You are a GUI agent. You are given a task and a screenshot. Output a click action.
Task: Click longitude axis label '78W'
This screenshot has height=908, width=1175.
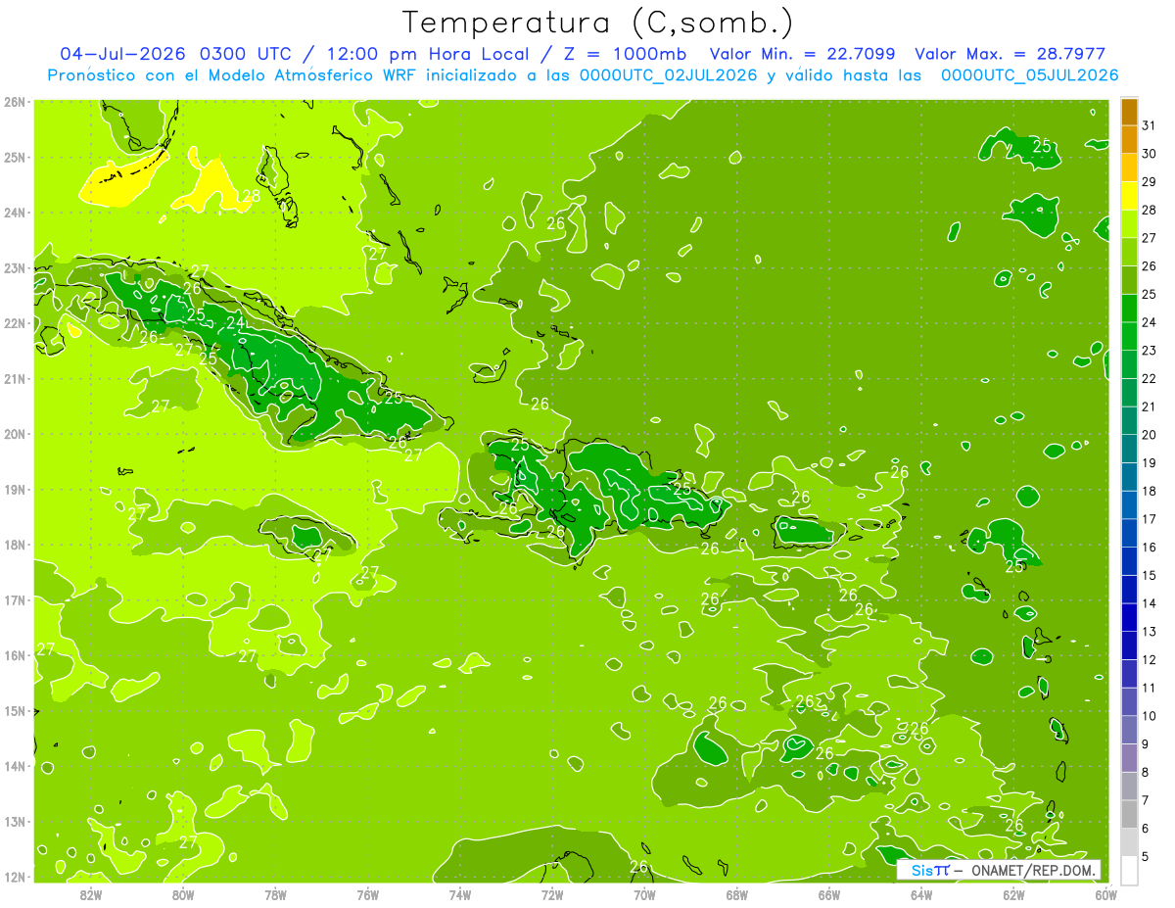[275, 894]
